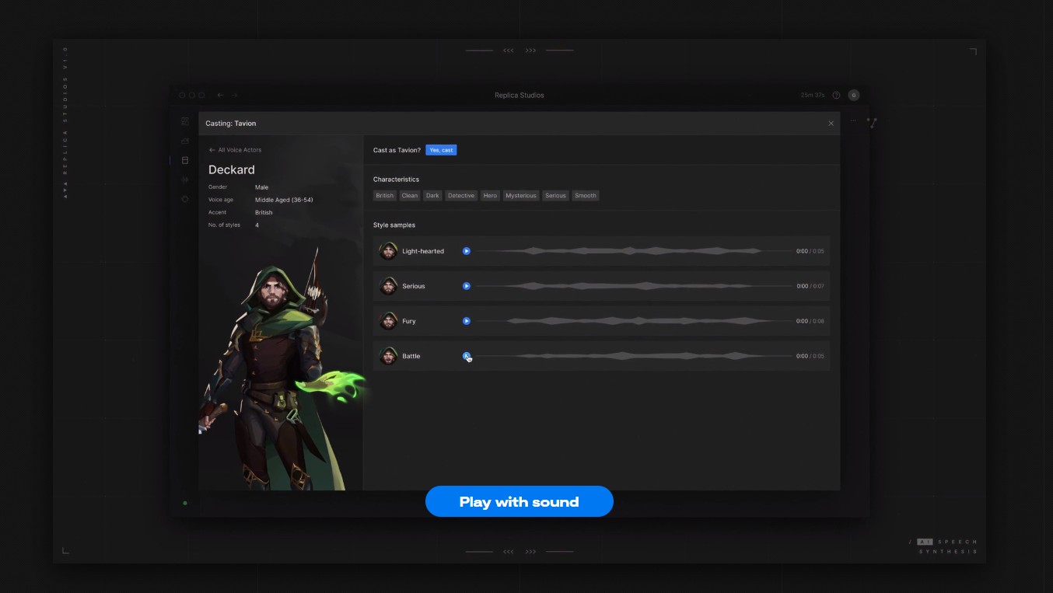The image size is (1053, 593).
Task: Open the audio waveform icon in the sidebar
Action: pyautogui.click(x=185, y=180)
